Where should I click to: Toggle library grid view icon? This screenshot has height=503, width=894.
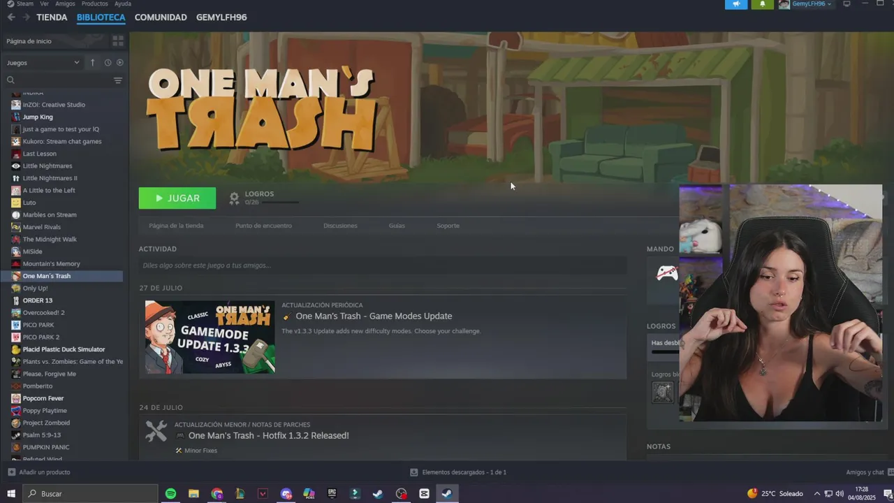pyautogui.click(x=117, y=41)
